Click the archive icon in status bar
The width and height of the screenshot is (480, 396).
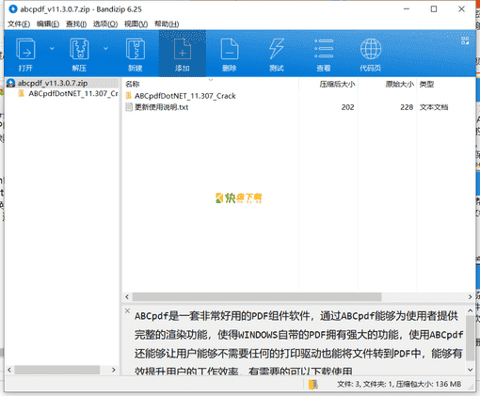pos(312,385)
